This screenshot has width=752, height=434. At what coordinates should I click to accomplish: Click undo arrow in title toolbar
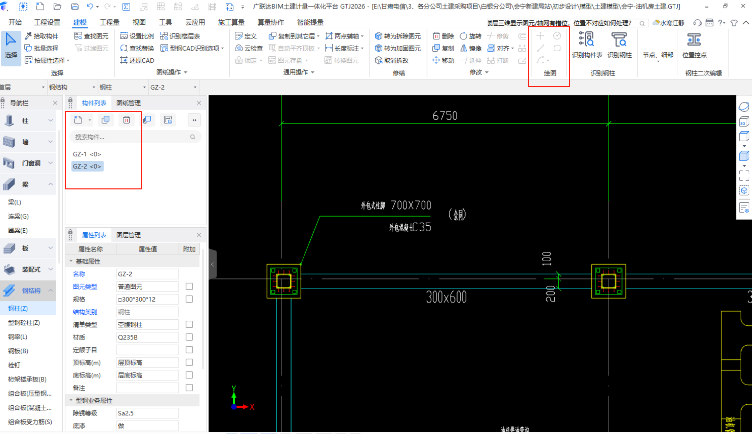pos(90,6)
